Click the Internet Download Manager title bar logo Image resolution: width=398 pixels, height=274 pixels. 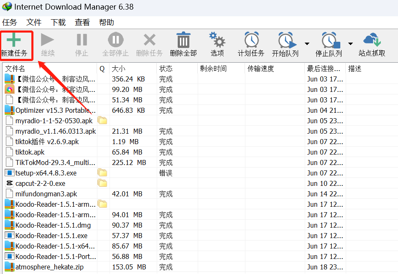(7, 7)
